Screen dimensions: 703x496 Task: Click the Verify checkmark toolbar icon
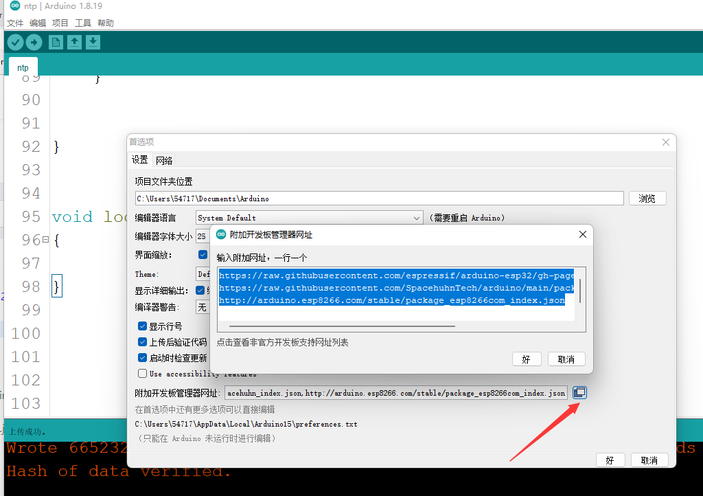coord(15,42)
